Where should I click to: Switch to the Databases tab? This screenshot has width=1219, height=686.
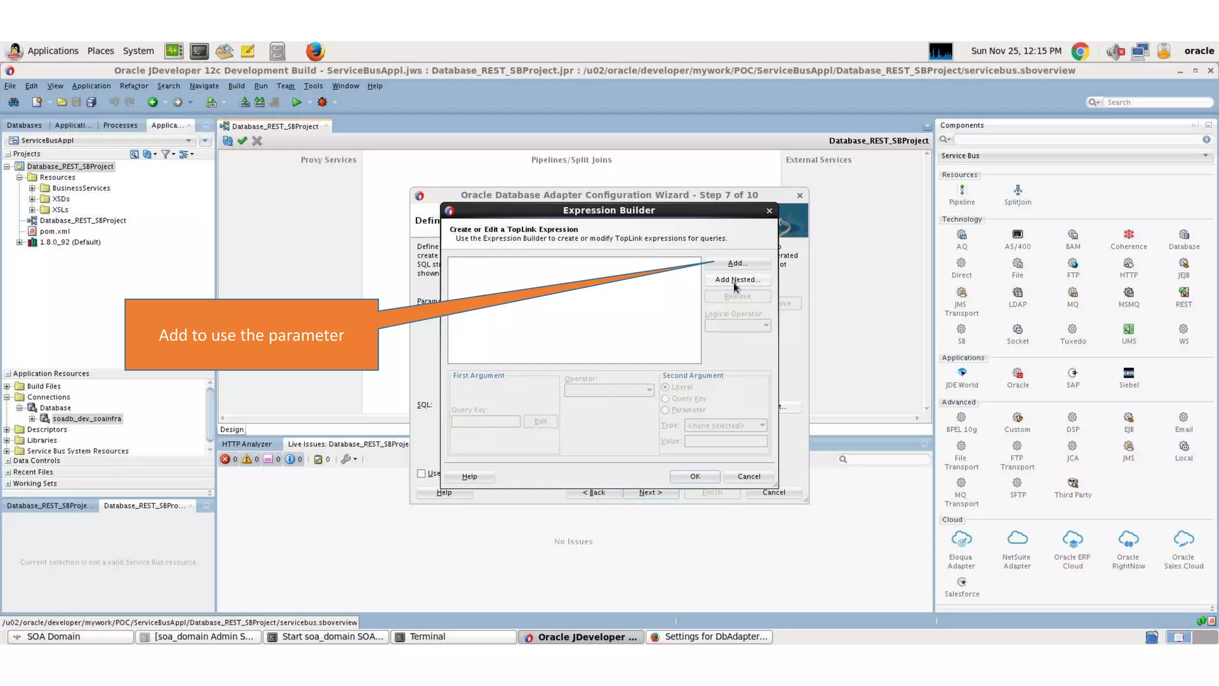pyautogui.click(x=24, y=125)
